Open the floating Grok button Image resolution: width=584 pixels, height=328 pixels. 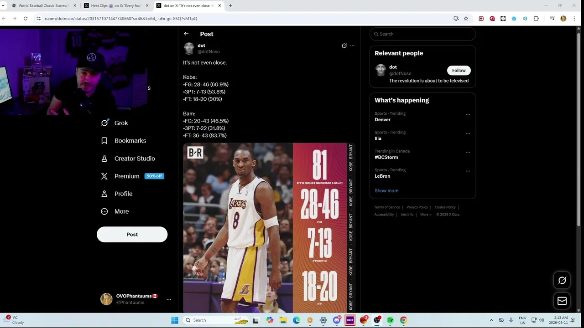(x=562, y=281)
